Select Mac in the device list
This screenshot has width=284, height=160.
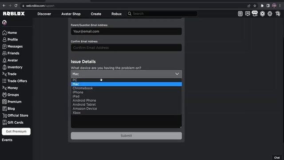point(126,84)
